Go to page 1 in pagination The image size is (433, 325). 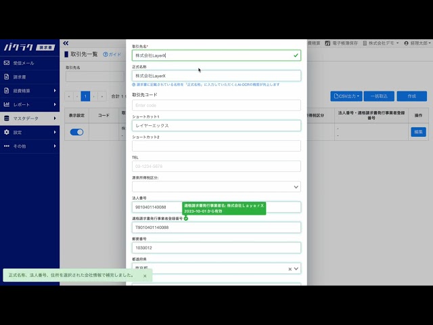click(x=85, y=96)
